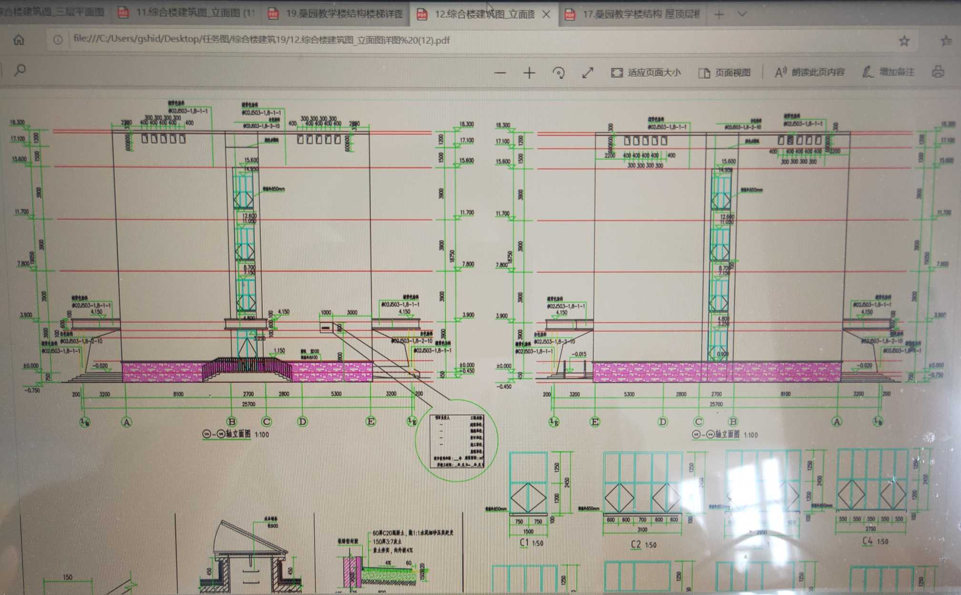Screen dimensions: 961x595
Task: Close the 12.综合楼建筑图_立面图 tab
Action: [x=546, y=15]
